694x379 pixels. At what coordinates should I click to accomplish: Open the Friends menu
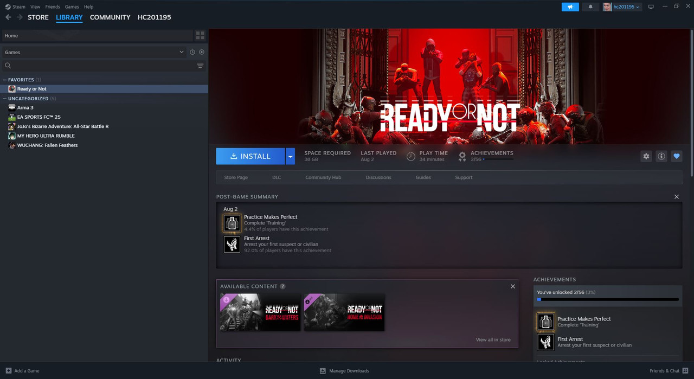53,7
